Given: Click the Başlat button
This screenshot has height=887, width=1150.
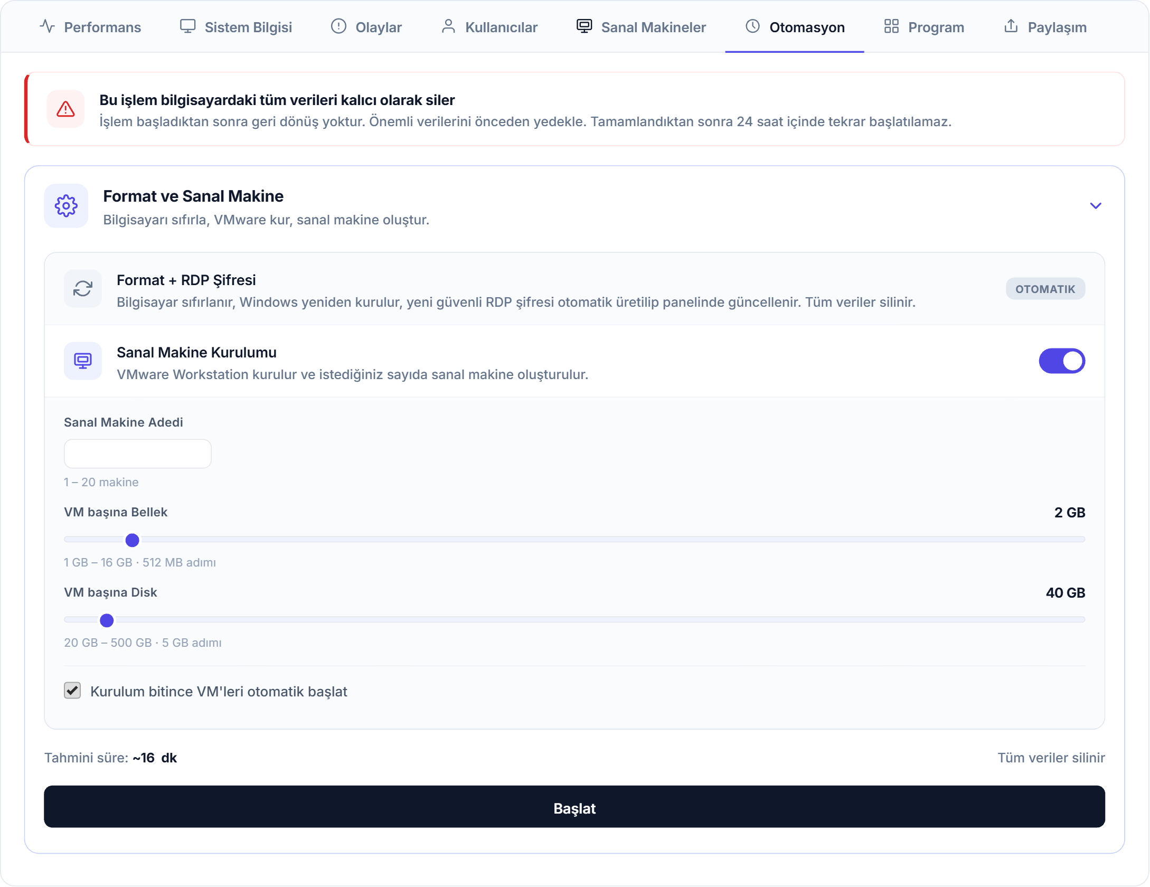Looking at the screenshot, I should tap(574, 807).
